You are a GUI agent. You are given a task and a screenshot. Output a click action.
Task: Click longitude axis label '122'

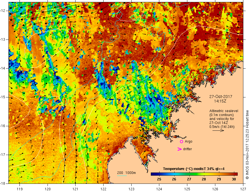pyautogui.click(x=103, y=189)
